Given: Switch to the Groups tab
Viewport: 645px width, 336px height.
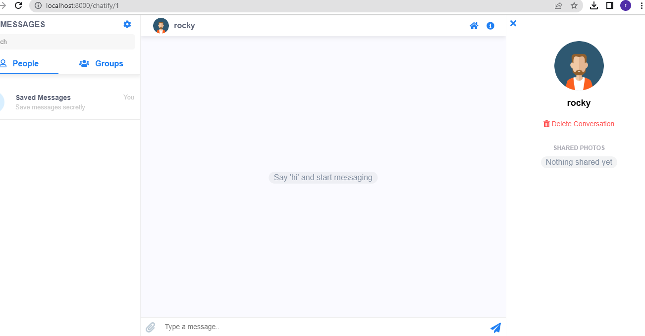Looking at the screenshot, I should pyautogui.click(x=108, y=63).
